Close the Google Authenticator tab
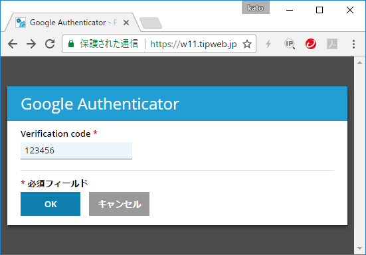 [x=126, y=23]
